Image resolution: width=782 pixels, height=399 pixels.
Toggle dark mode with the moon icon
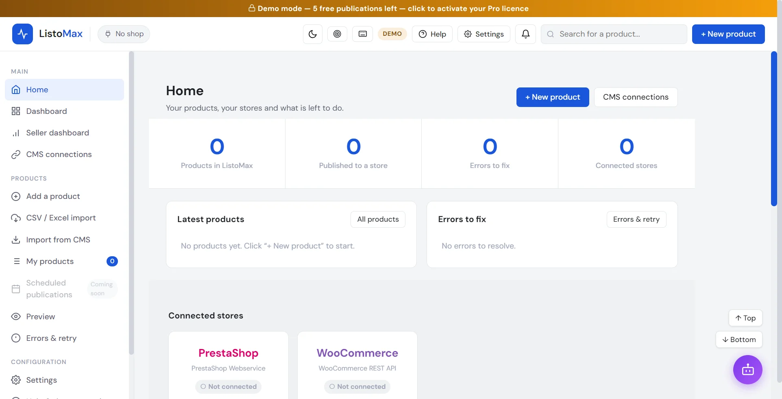coord(313,34)
